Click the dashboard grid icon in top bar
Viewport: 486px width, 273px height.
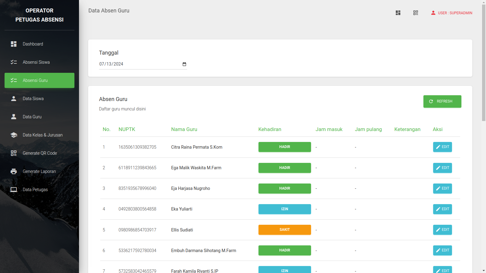pos(398,13)
